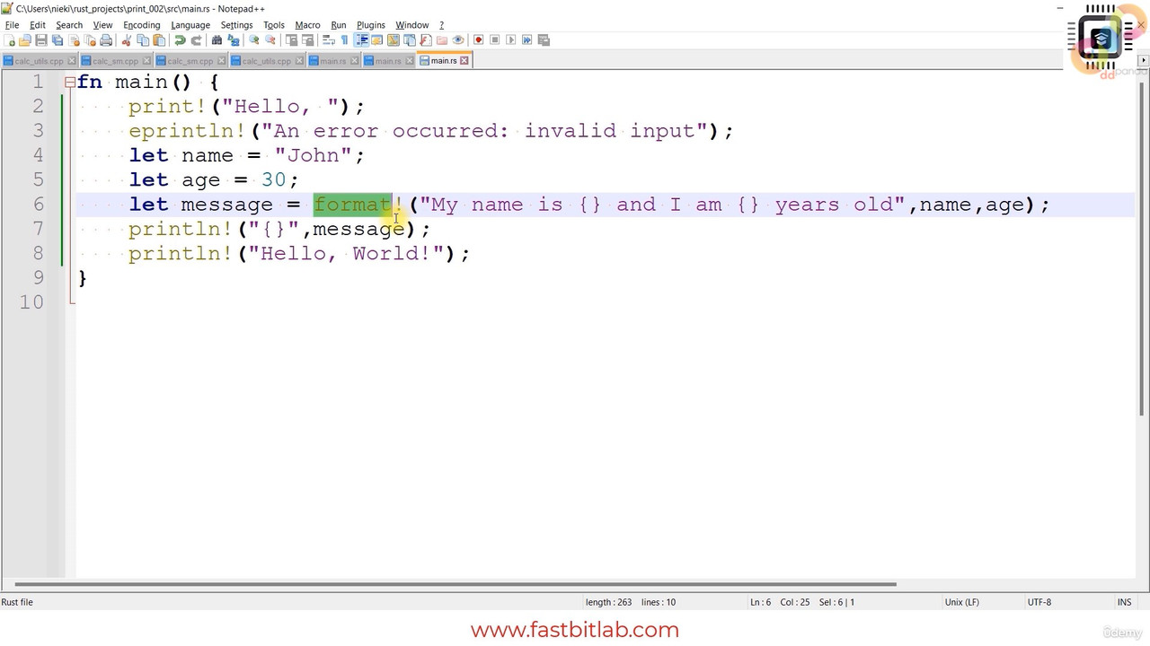Click line number 8 in the margin

pyautogui.click(x=38, y=253)
